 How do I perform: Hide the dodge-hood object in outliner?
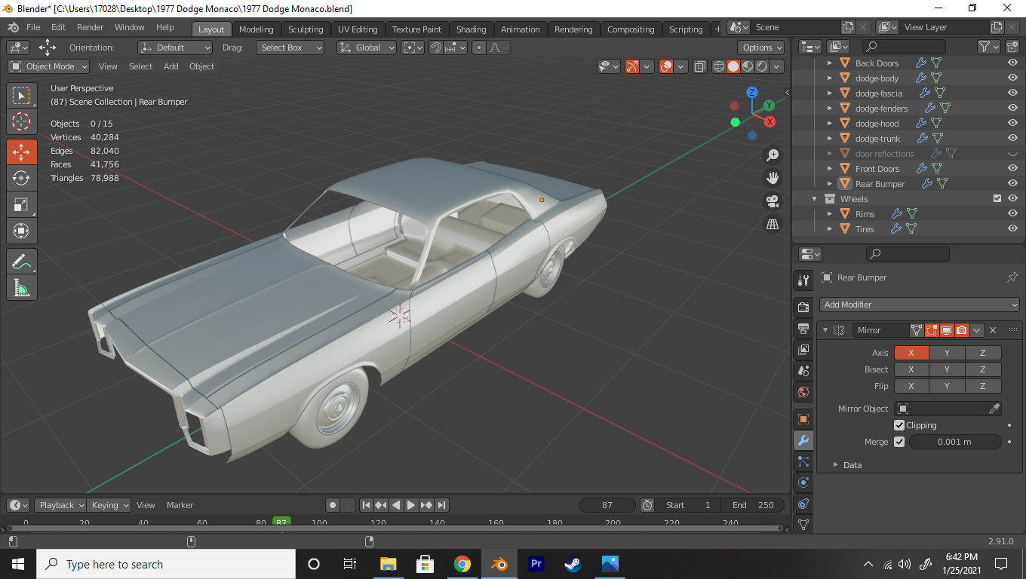tap(1012, 124)
